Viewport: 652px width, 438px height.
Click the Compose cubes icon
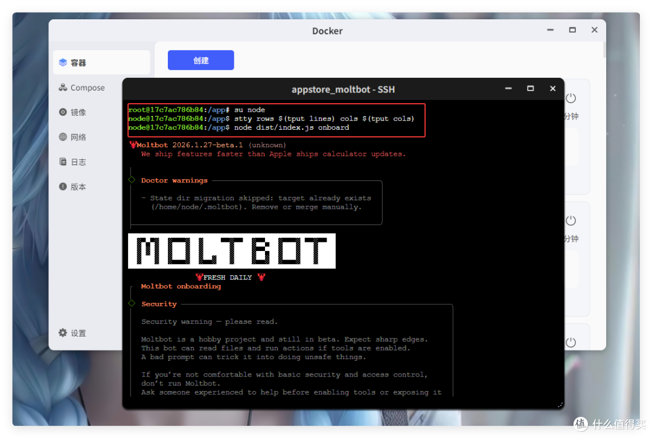coord(63,87)
